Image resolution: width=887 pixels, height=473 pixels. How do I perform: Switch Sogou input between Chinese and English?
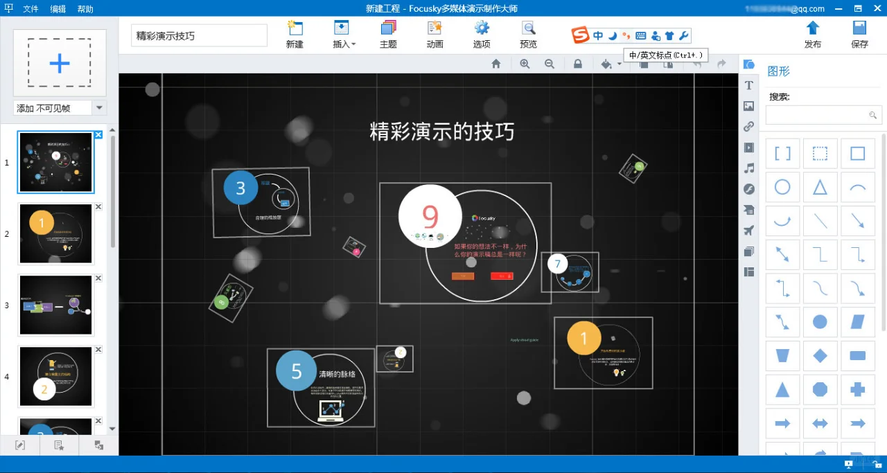coord(597,35)
